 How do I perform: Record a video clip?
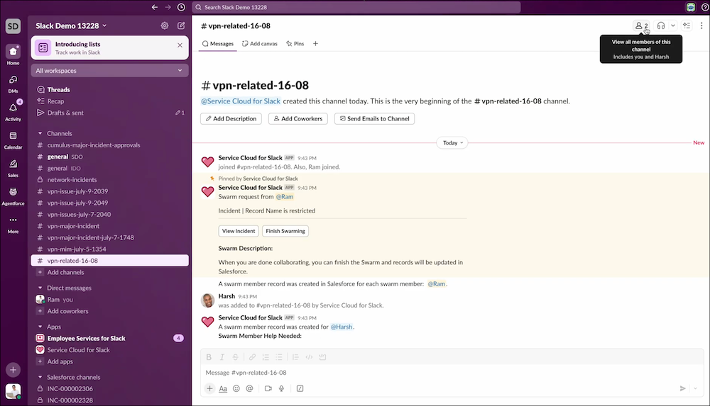(268, 388)
